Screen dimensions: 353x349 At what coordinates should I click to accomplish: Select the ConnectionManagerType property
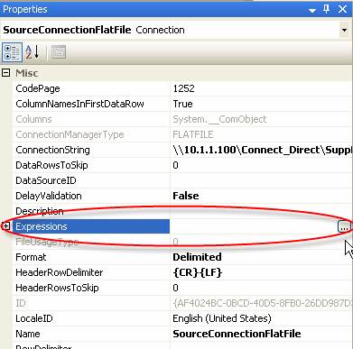point(70,134)
